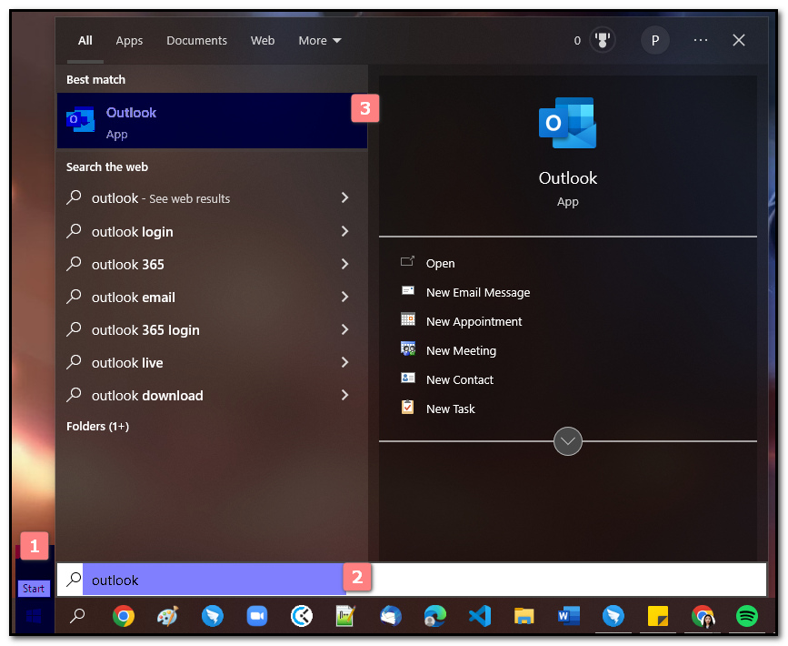Open Thunderbird mail icon in taskbar
Viewport: 788px width, 646px height.
(x=391, y=616)
